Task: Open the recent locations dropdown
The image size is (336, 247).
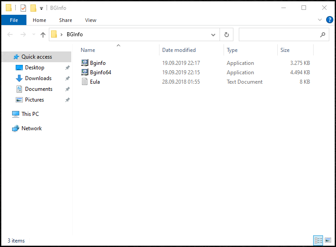Action: (x=34, y=34)
